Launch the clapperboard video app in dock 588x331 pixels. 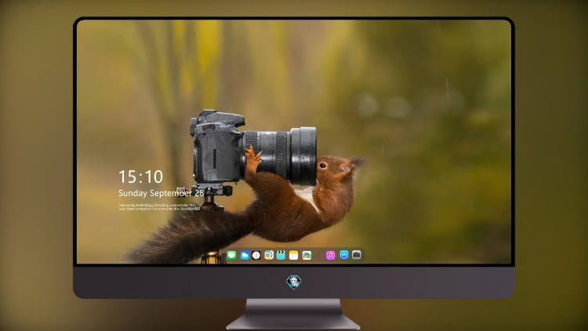point(281,255)
